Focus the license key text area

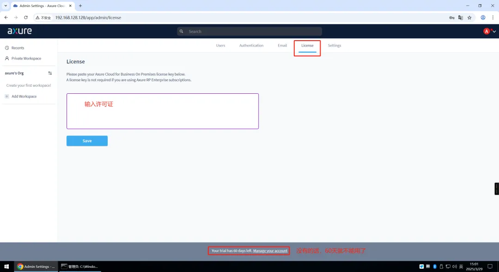(163, 111)
